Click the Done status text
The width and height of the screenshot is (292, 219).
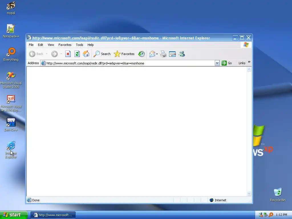tap(36, 200)
